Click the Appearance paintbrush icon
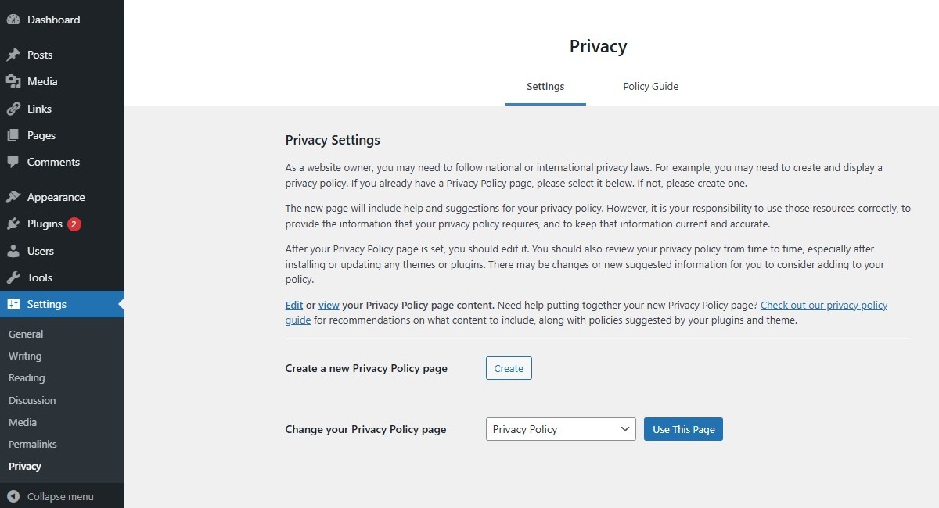This screenshot has width=939, height=508. [x=13, y=197]
